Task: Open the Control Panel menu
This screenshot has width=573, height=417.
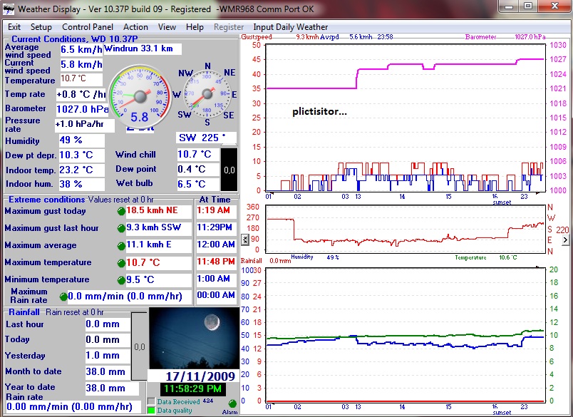Action: [88, 27]
